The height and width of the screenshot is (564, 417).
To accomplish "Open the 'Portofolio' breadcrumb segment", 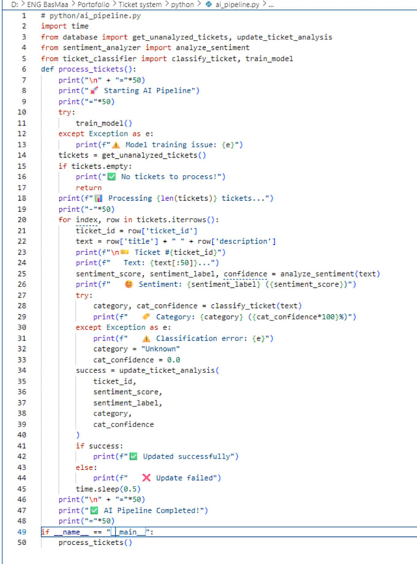I will coord(93,5).
